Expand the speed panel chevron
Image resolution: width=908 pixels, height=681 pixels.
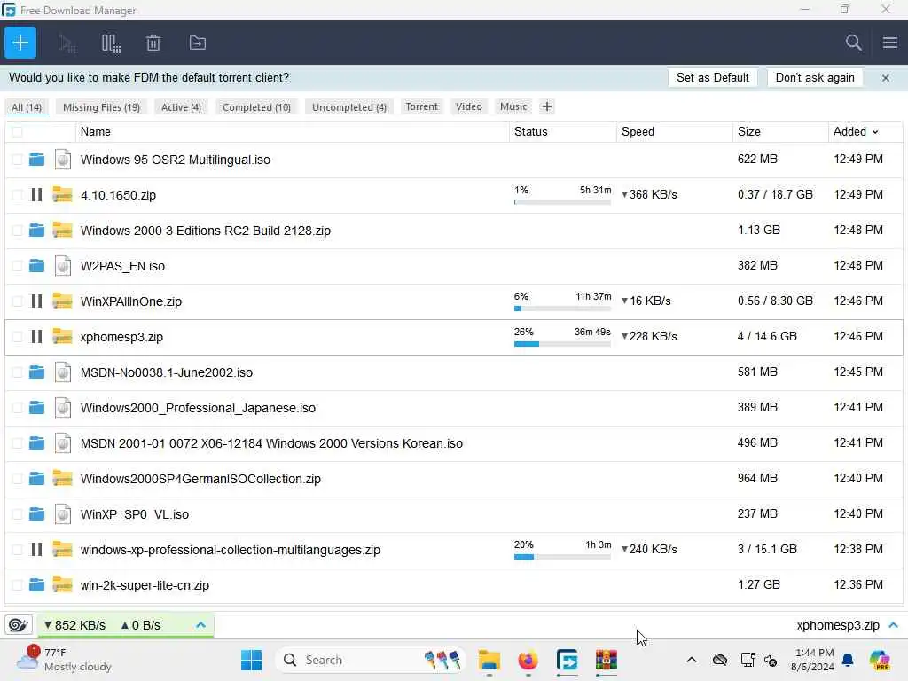click(201, 625)
